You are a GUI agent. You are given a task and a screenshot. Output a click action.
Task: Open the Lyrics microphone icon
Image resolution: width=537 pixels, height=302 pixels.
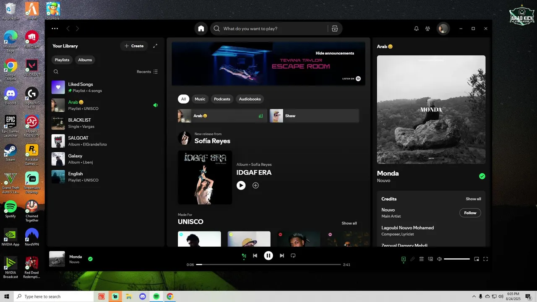412,259
